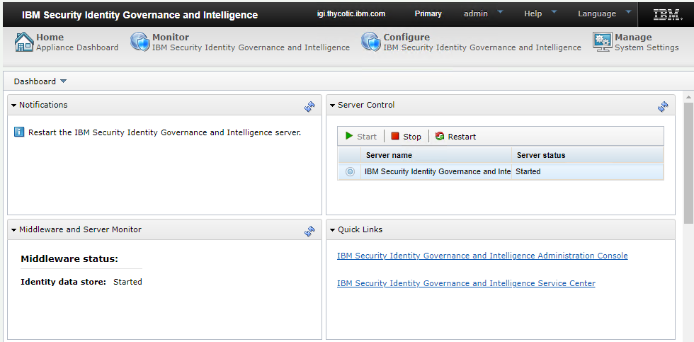Click the Stop button label
The width and height of the screenshot is (694, 342).
[412, 137]
